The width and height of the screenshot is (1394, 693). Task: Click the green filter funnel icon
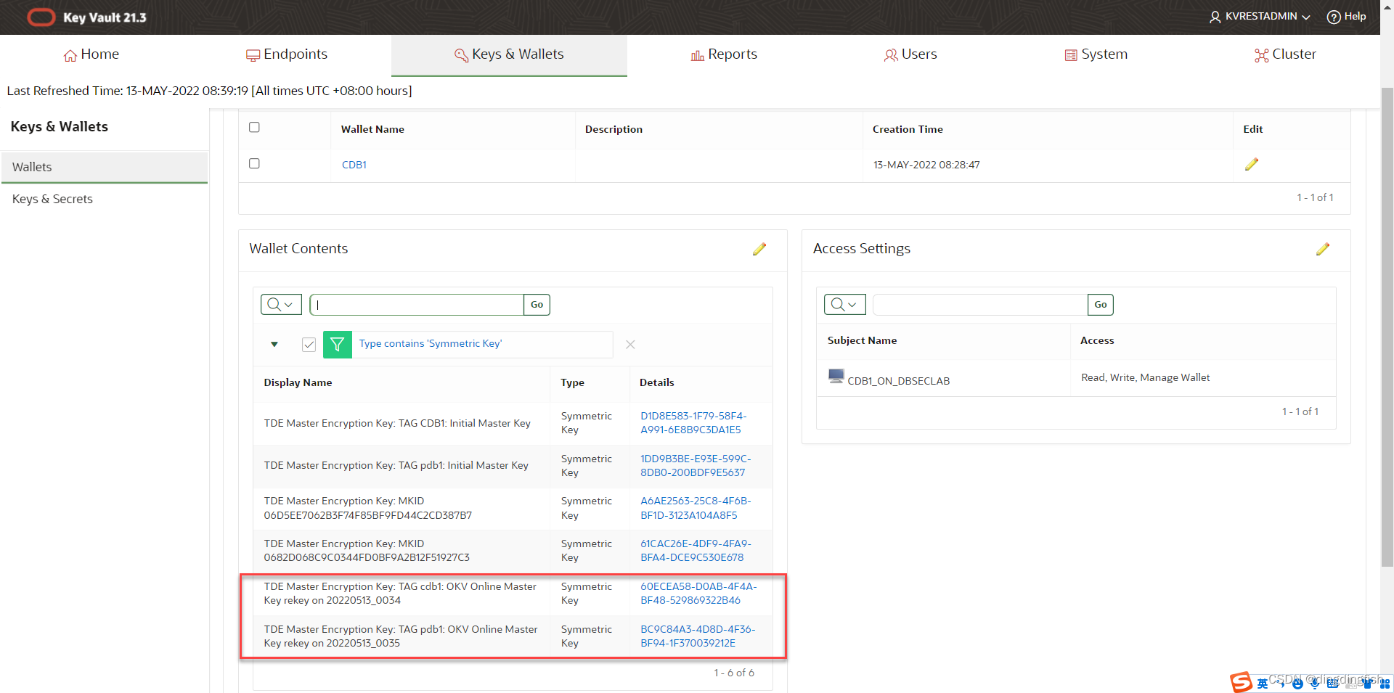[337, 345]
